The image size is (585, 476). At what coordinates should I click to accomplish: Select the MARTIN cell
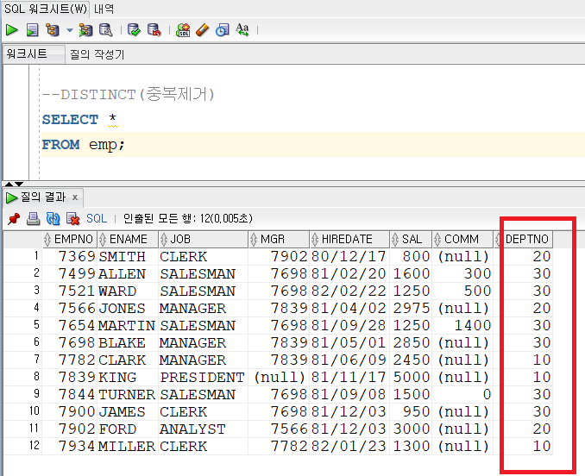pyautogui.click(x=128, y=325)
